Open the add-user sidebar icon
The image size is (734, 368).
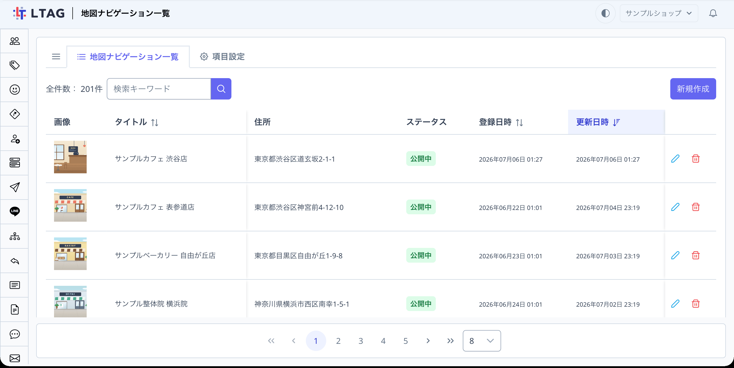(x=15, y=139)
